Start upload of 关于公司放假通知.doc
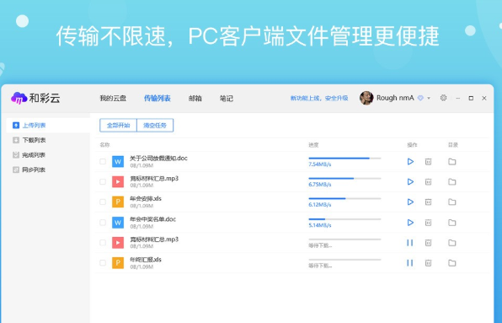Viewport: 502px width, 323px height. (x=410, y=162)
